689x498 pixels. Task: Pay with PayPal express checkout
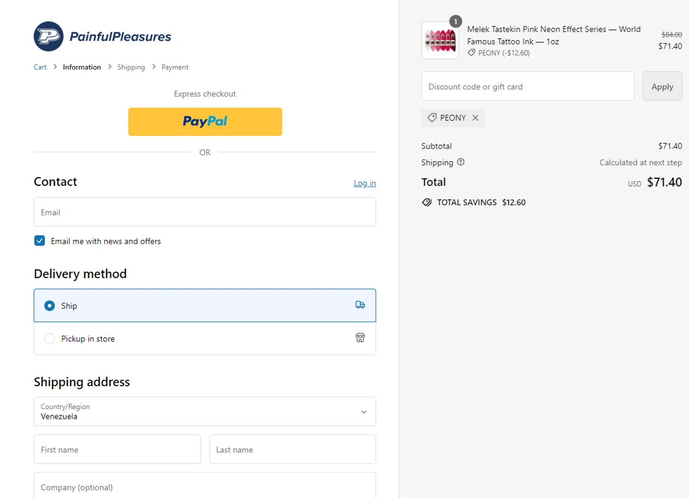tap(205, 122)
